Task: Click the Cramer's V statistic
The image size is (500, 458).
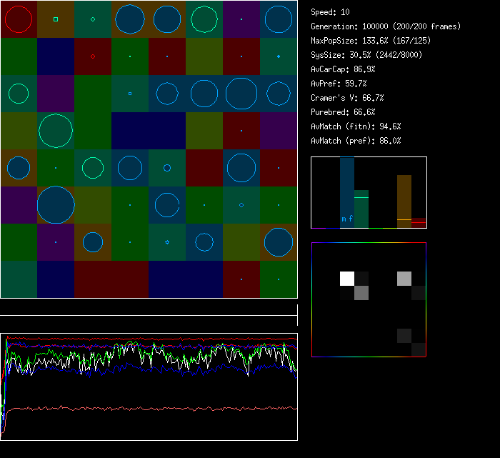Action: (347, 98)
